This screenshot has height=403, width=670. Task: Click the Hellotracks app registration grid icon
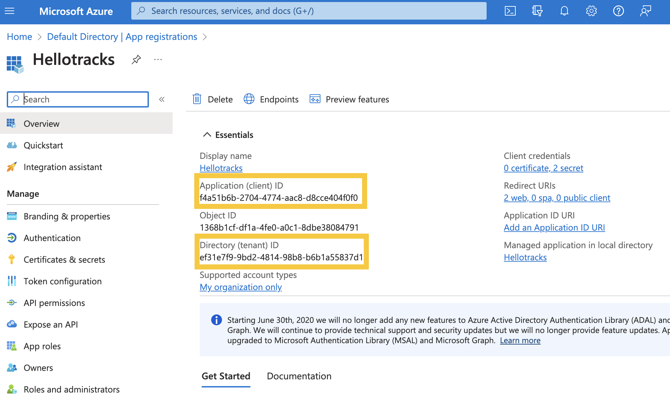pyautogui.click(x=15, y=64)
